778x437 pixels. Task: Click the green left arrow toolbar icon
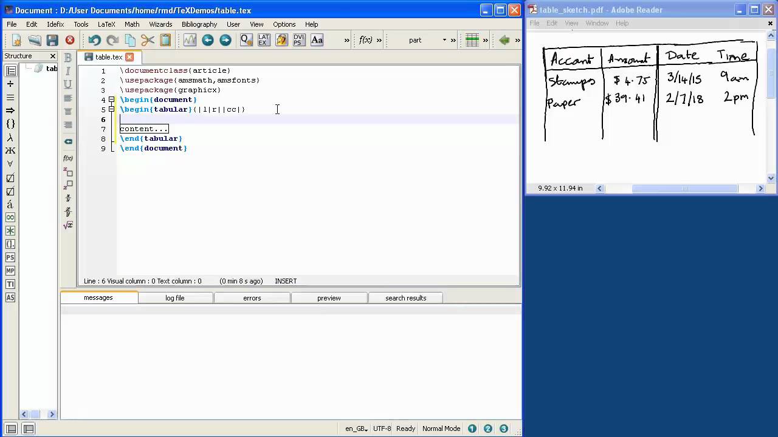504,40
